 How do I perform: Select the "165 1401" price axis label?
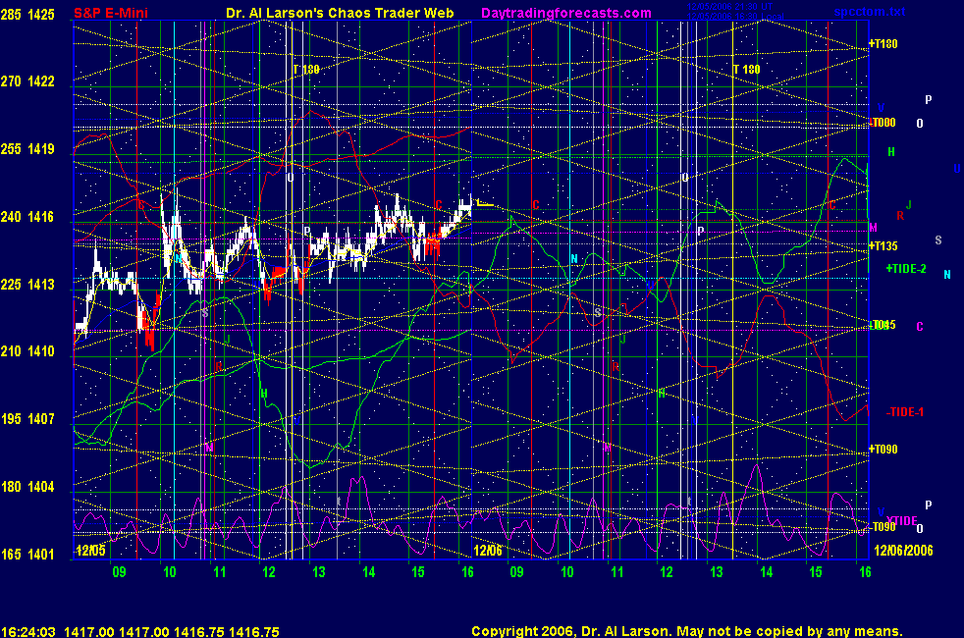pos(27,555)
